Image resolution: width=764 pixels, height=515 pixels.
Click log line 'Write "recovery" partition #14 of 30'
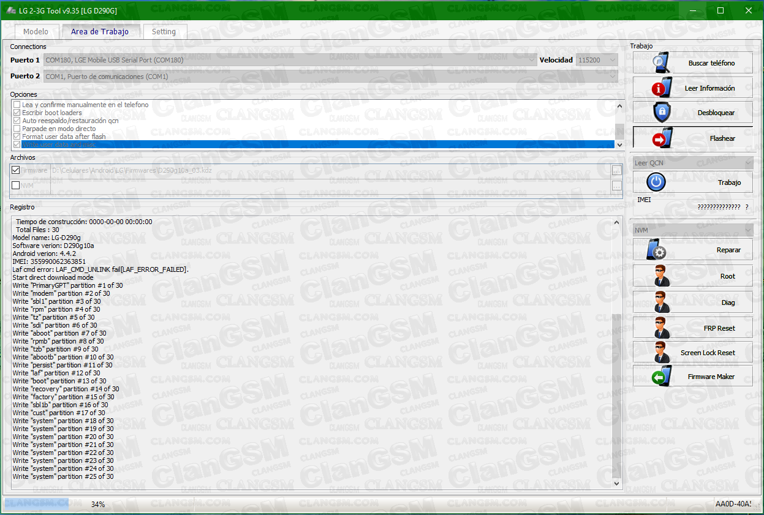click(66, 389)
